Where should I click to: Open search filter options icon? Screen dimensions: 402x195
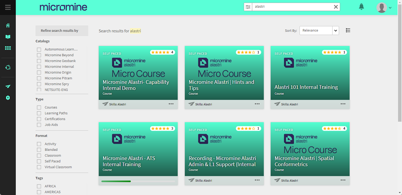tap(248, 7)
